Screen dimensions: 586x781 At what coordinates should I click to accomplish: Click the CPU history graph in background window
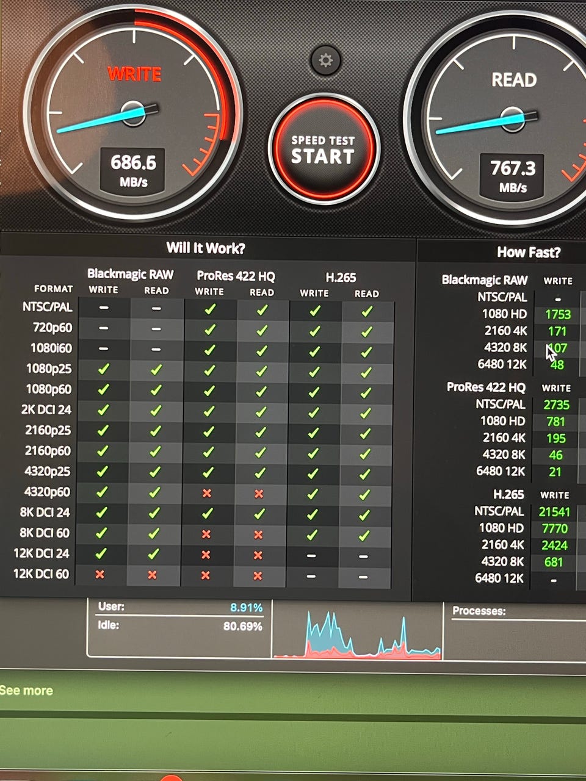point(357,632)
